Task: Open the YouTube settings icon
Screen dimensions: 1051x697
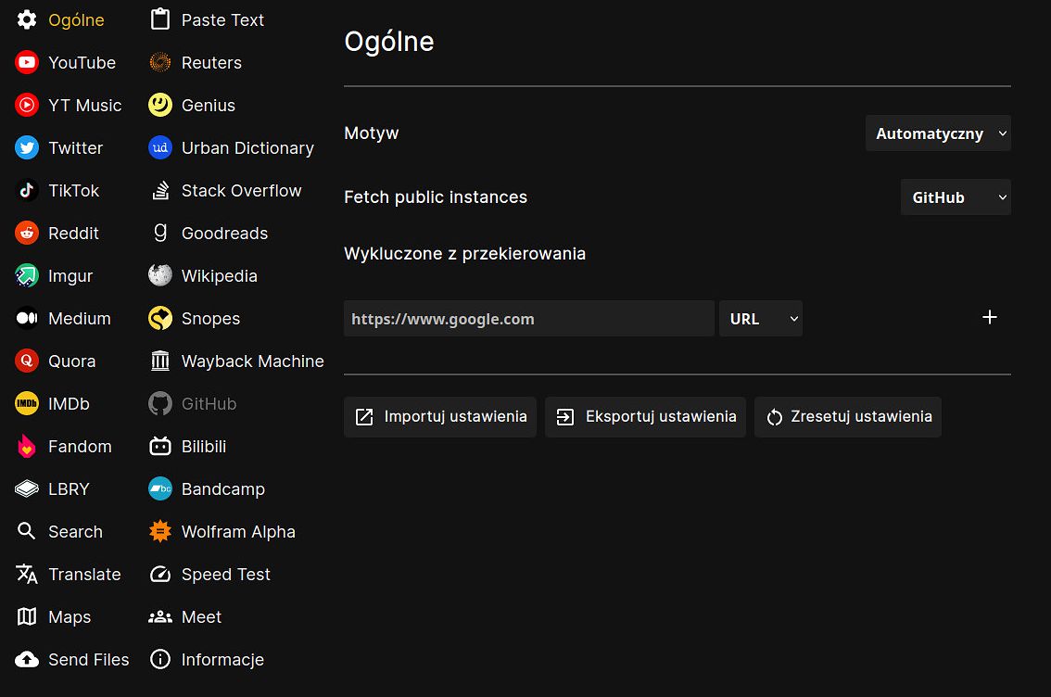Action: (x=27, y=62)
